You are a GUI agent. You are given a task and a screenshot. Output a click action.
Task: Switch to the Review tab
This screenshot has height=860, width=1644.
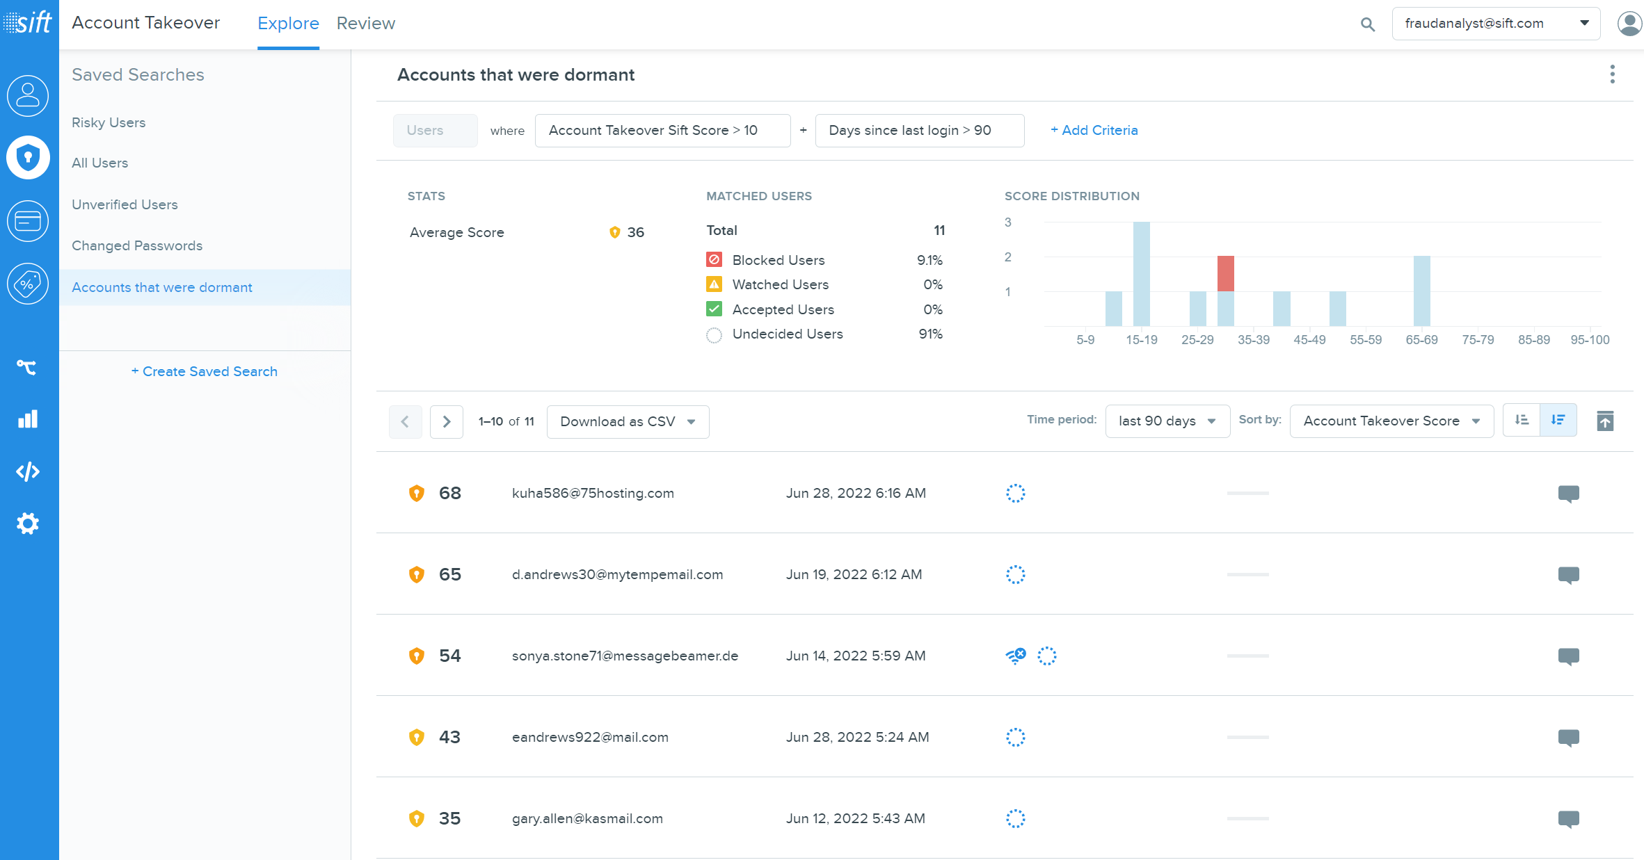(x=365, y=23)
